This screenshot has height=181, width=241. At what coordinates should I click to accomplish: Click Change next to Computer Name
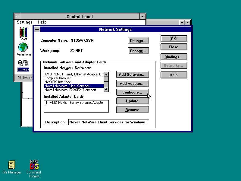pyautogui.click(x=138, y=41)
